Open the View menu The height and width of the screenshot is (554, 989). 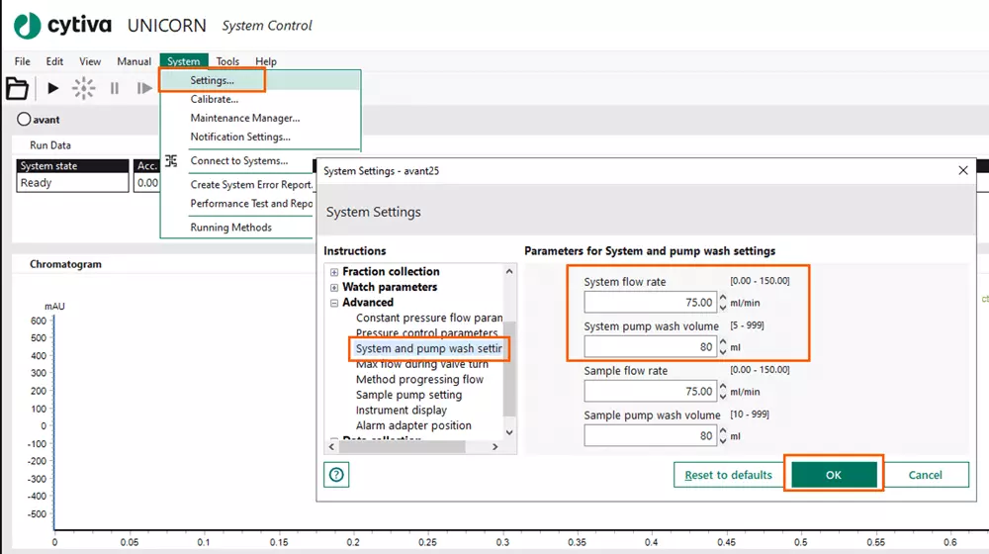point(90,61)
